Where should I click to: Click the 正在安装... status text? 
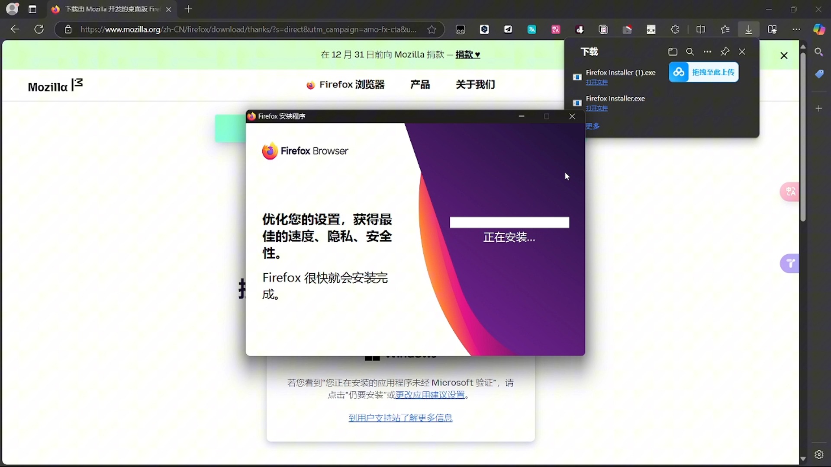coord(509,237)
